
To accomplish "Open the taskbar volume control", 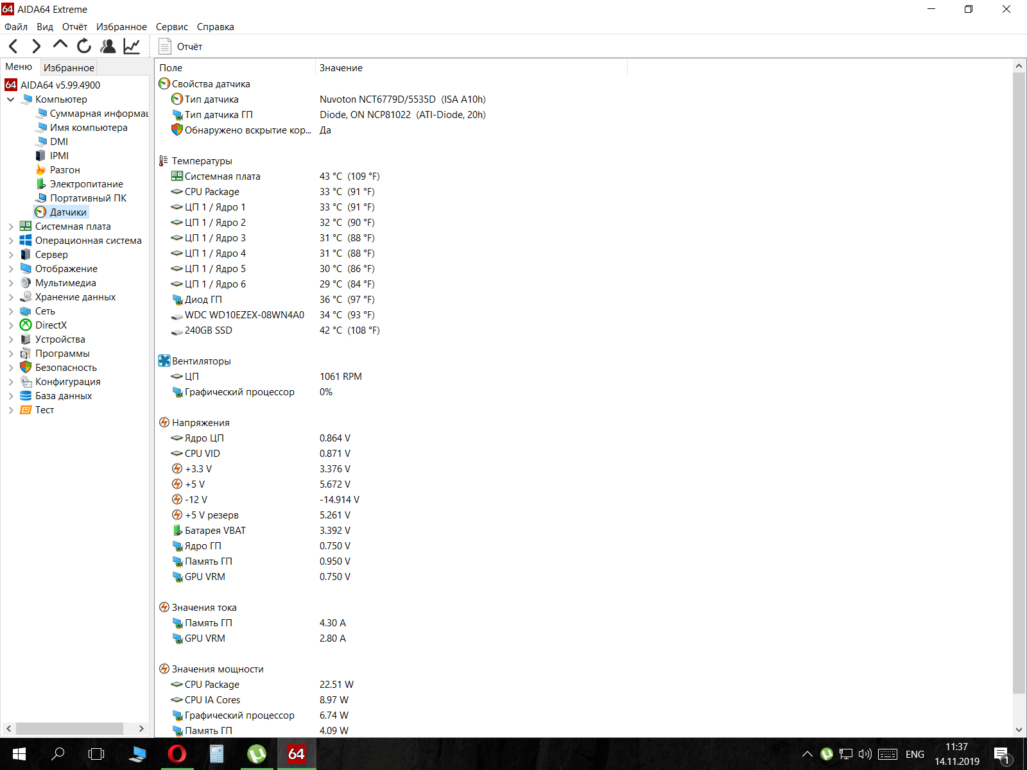I will pos(865,754).
